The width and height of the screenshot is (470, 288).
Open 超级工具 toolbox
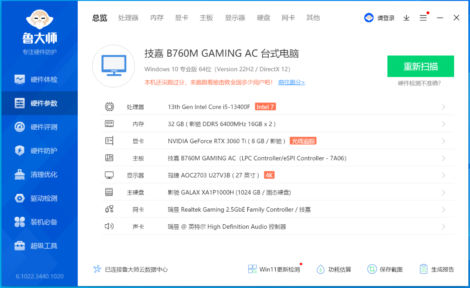tap(40, 245)
